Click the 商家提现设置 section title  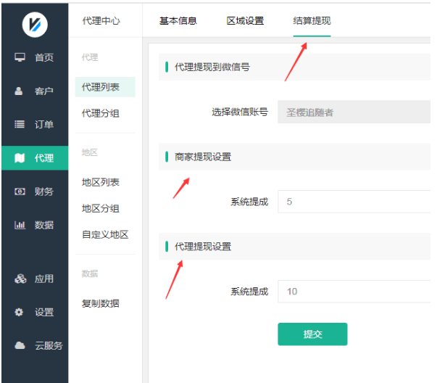[203, 157]
